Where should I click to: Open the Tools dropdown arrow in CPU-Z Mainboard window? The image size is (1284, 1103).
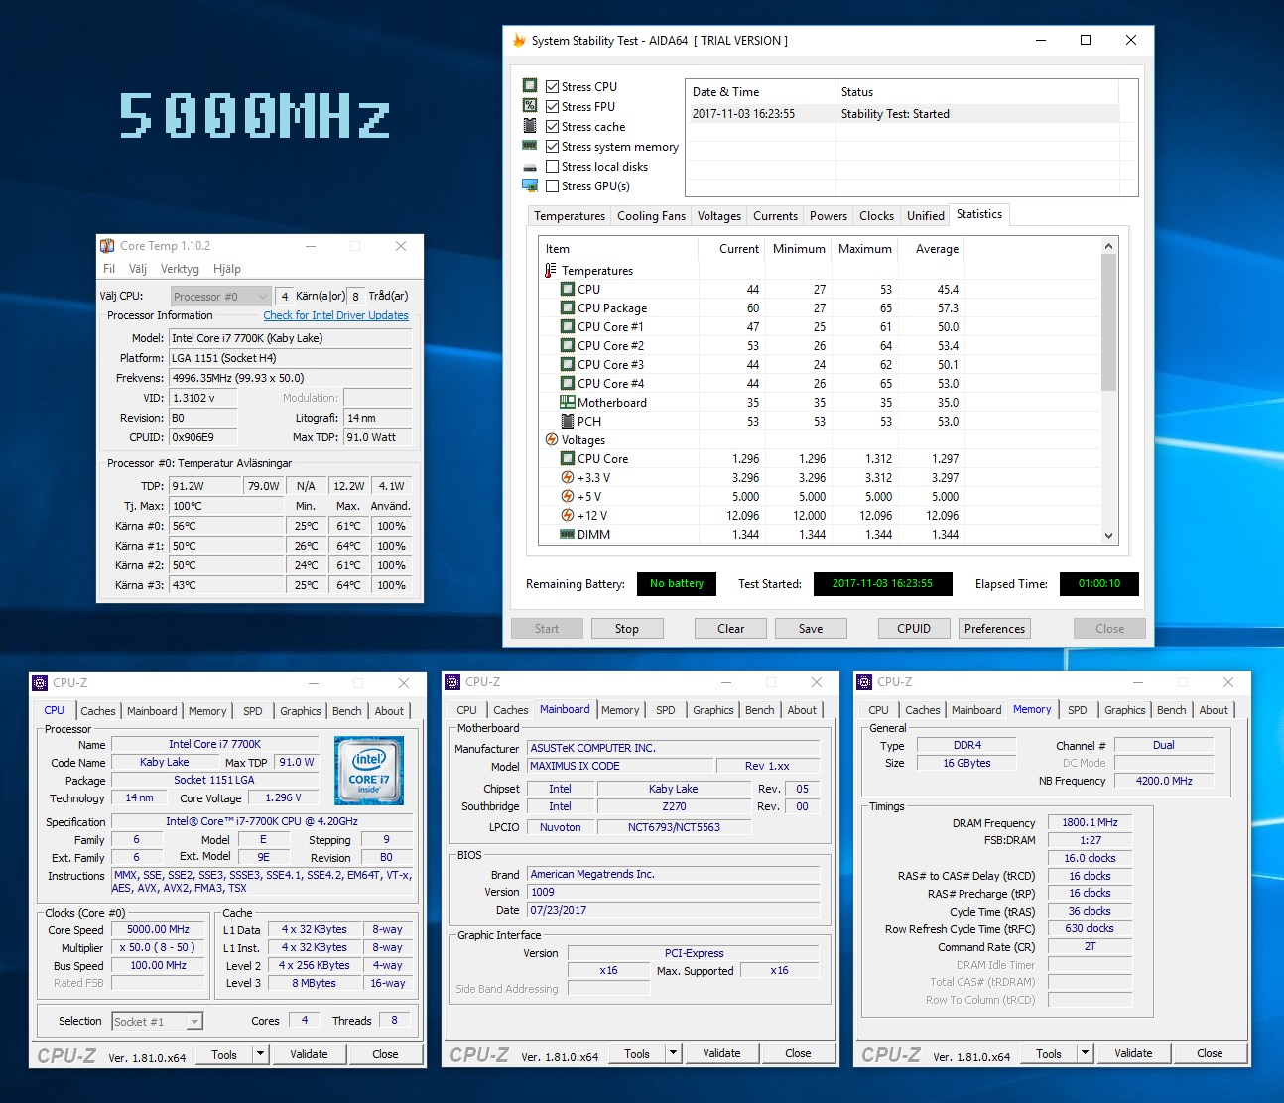(674, 1053)
